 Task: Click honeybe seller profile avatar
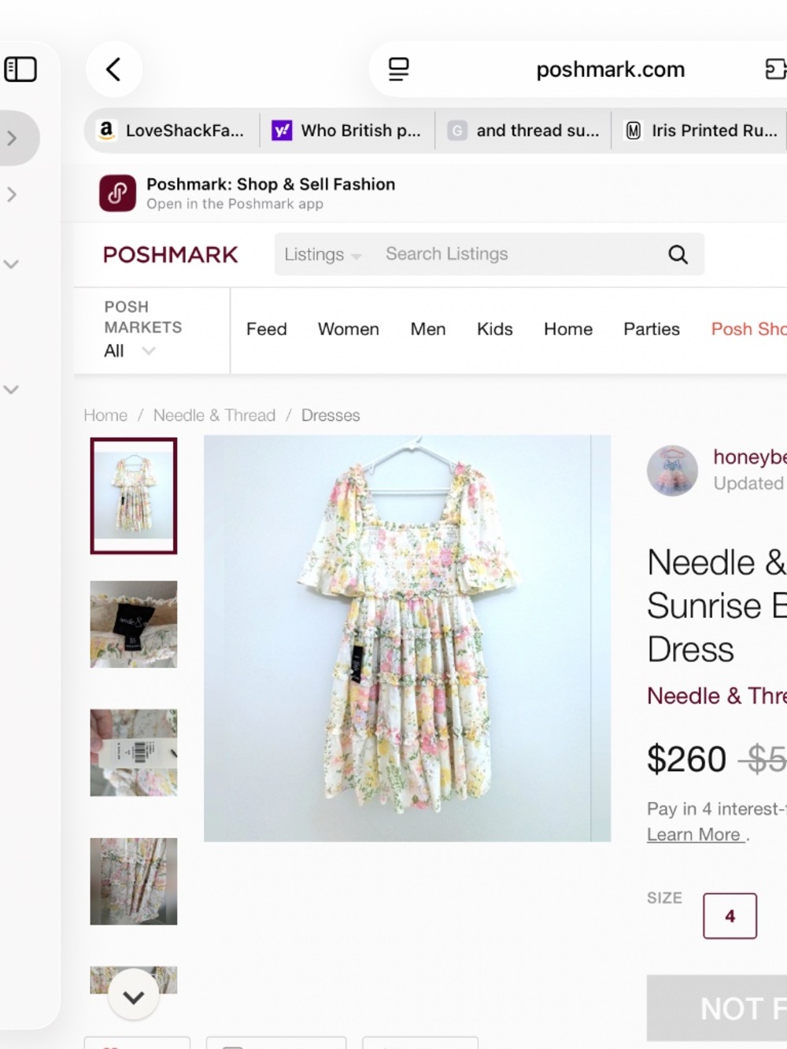click(x=673, y=471)
